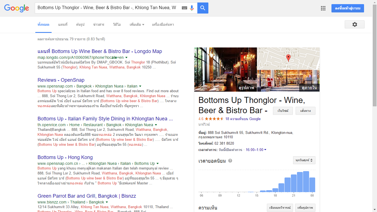Screen dimensions: 377x212
Task: Click in the search query input field
Action: pos(108,8)
